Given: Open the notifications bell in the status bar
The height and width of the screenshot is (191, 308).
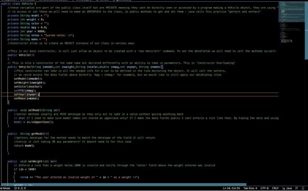Looking at the screenshot, I should [x=303, y=188].
